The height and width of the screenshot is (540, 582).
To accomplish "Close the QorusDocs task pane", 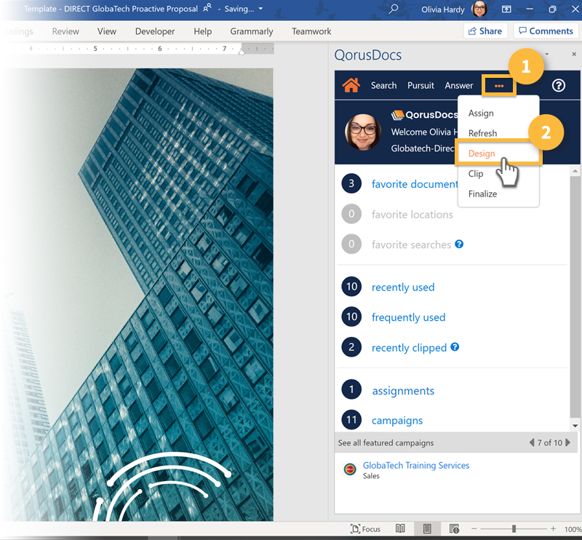I will click(x=574, y=55).
